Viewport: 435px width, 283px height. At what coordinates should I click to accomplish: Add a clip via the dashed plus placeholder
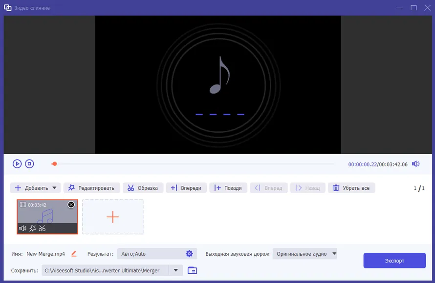pyautogui.click(x=112, y=217)
